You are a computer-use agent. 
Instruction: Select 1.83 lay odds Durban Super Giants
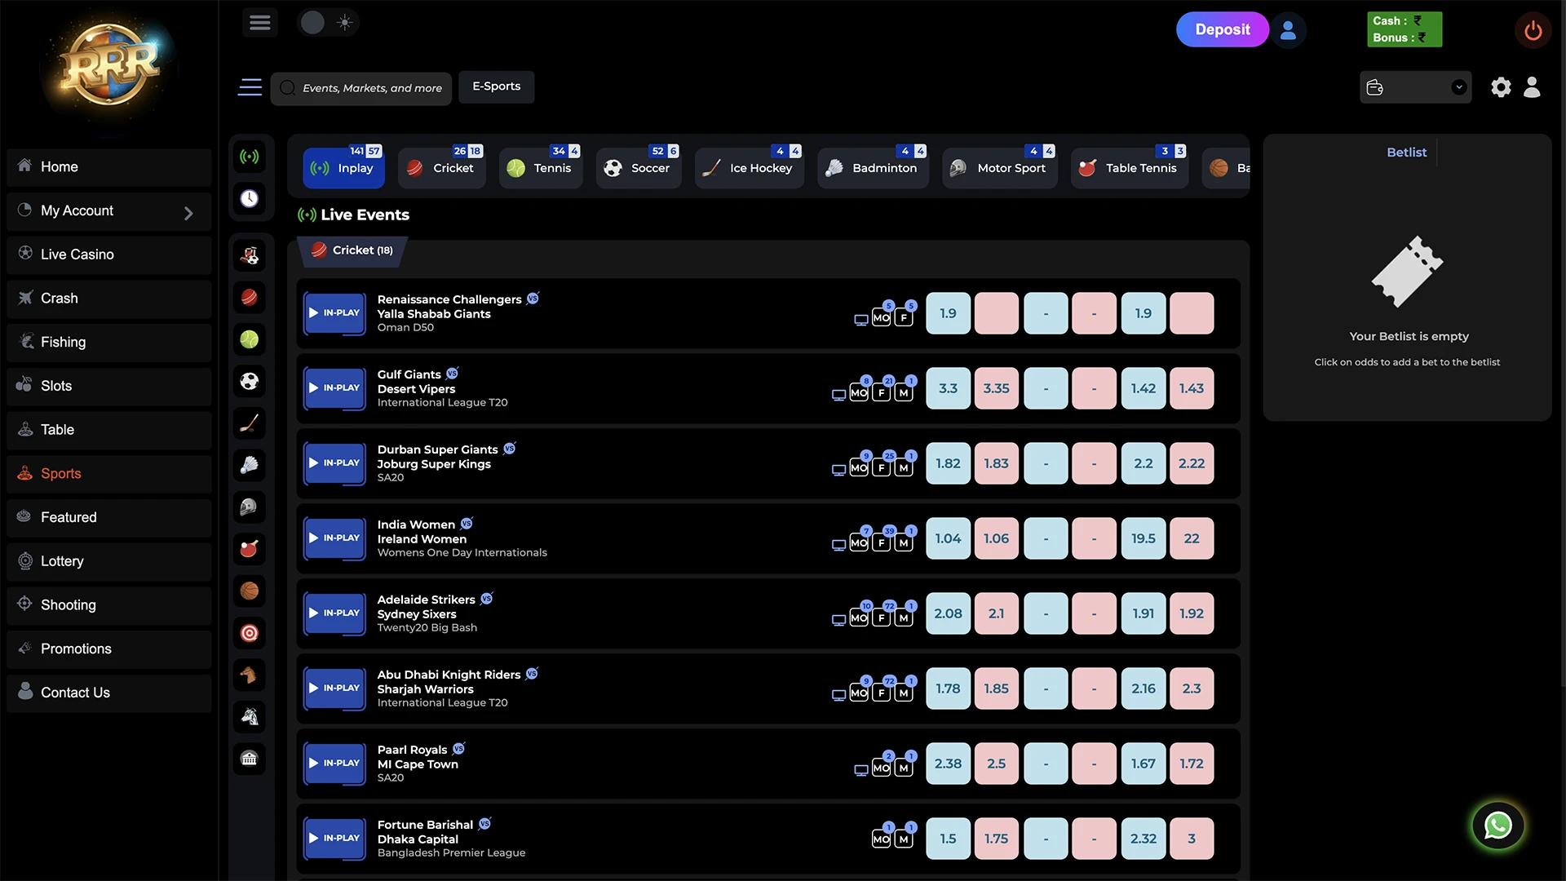click(996, 463)
